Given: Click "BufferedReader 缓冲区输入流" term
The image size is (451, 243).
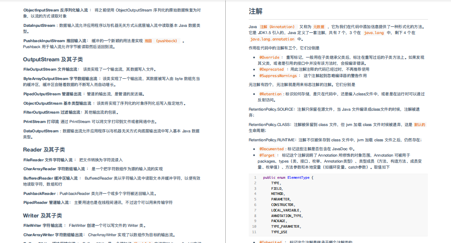Looking at the screenshot, I should tap(51, 178).
